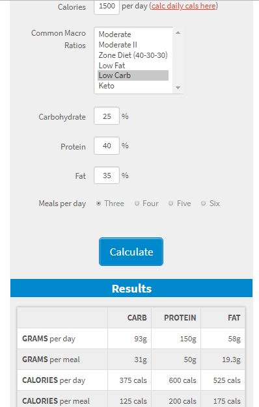Pick Zone Diet (40-30-30) option
The height and width of the screenshot is (407, 259).
pyautogui.click(x=133, y=55)
